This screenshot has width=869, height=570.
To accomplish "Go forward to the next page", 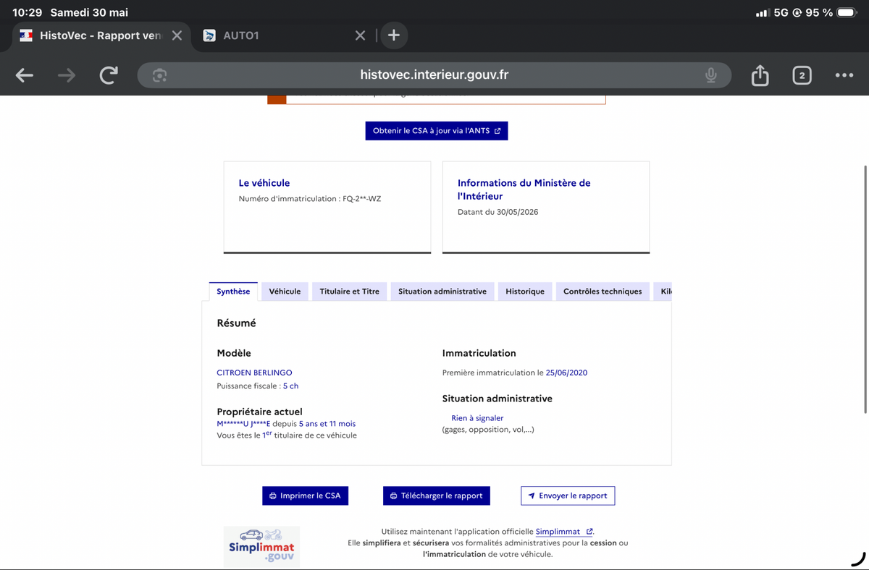I will click(67, 75).
